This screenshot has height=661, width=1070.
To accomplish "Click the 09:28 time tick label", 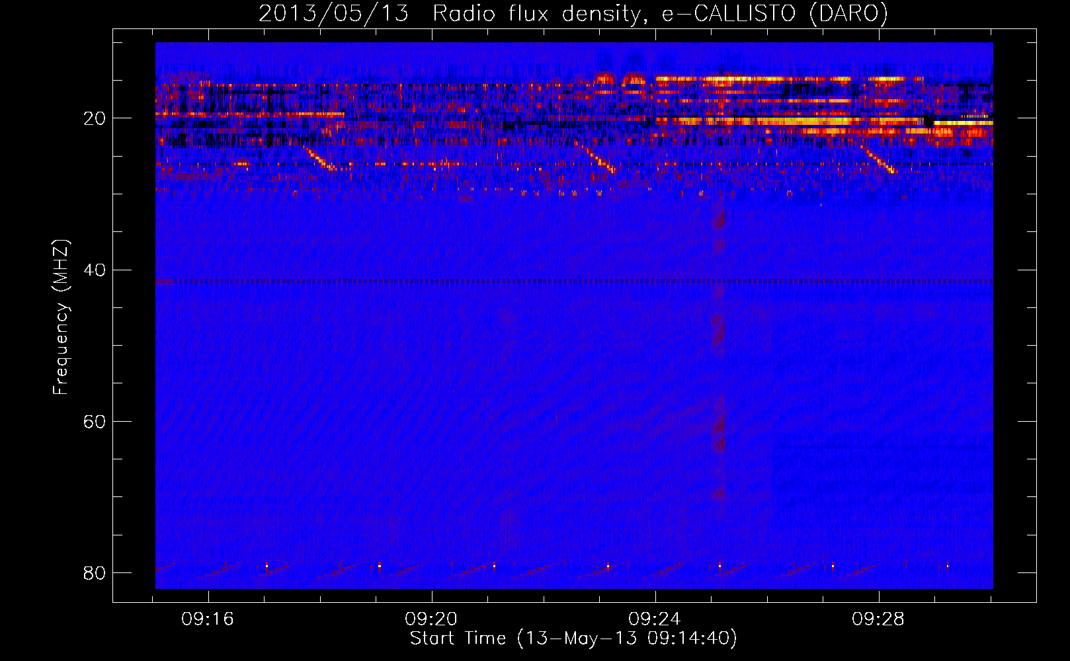I will click(x=878, y=619).
